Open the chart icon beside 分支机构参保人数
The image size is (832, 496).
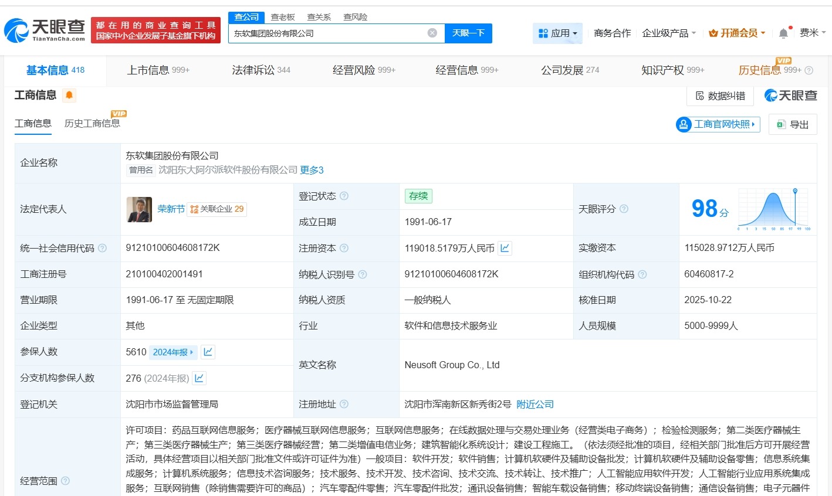pos(199,378)
